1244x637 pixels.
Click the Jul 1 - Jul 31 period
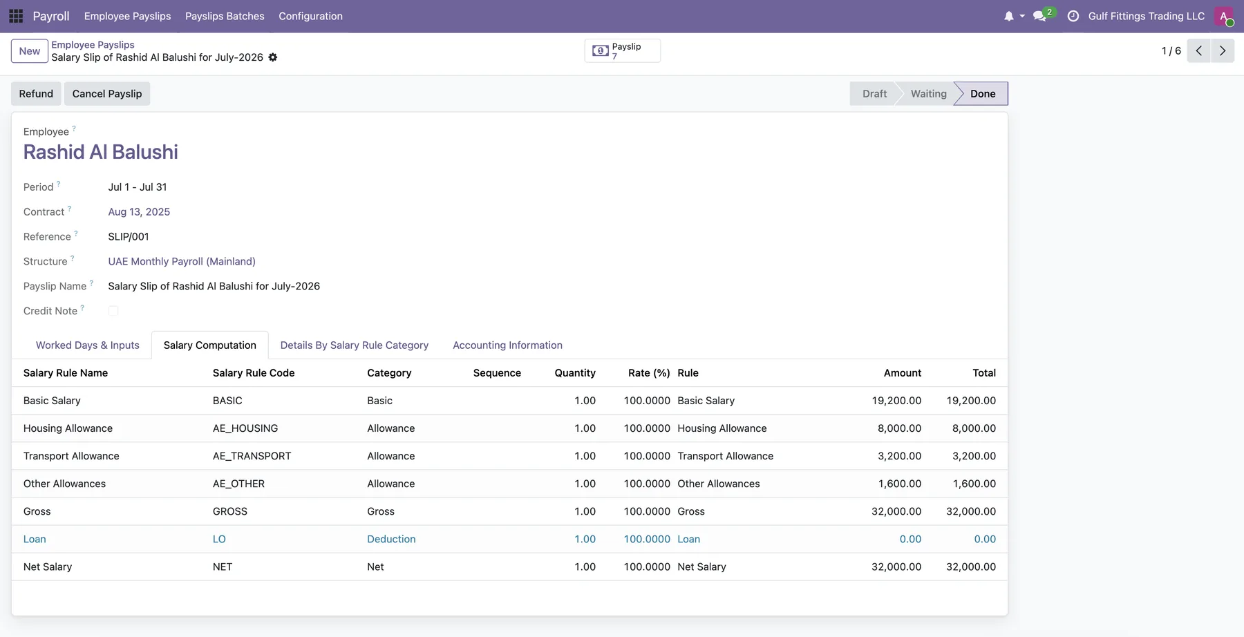point(138,187)
